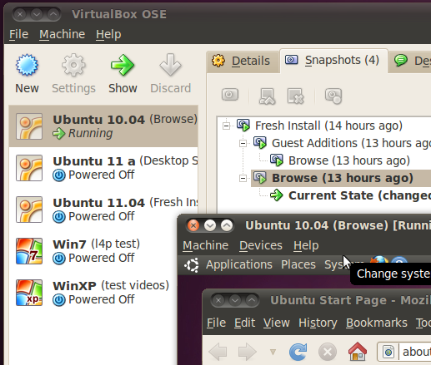Select the Ubuntu 11.04 machine entry
The width and height of the screenshot is (431, 365).
[103, 210]
